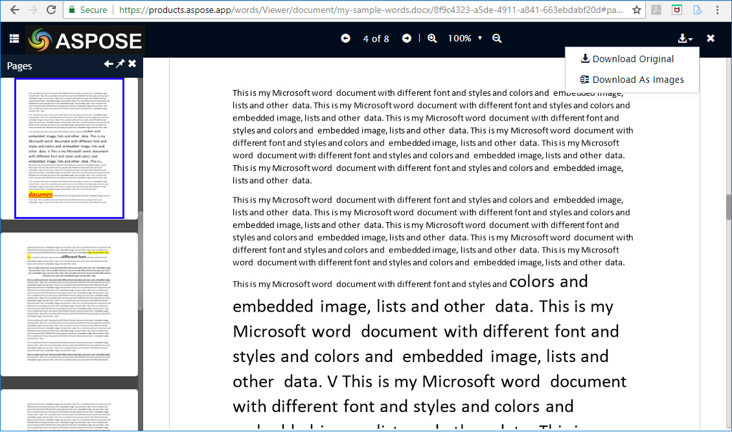
Task: Click the browser forward arrow
Action: point(32,9)
